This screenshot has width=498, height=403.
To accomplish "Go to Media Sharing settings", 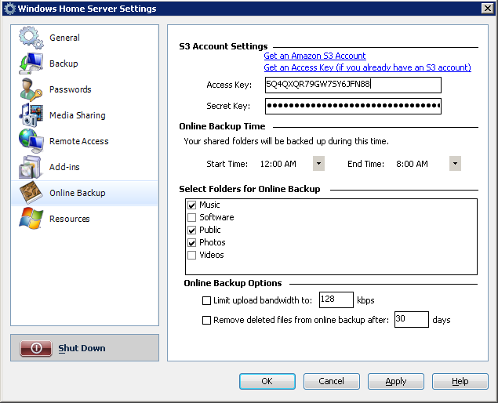I will (x=77, y=115).
